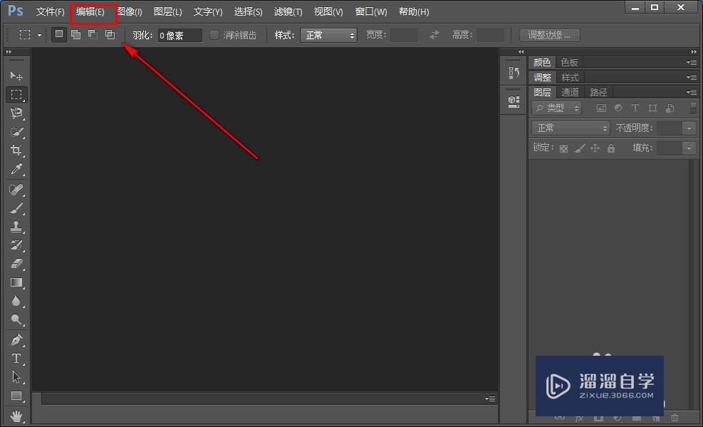This screenshot has height=427, width=703.
Task: Select the Quick Selection tool
Action: [x=16, y=131]
